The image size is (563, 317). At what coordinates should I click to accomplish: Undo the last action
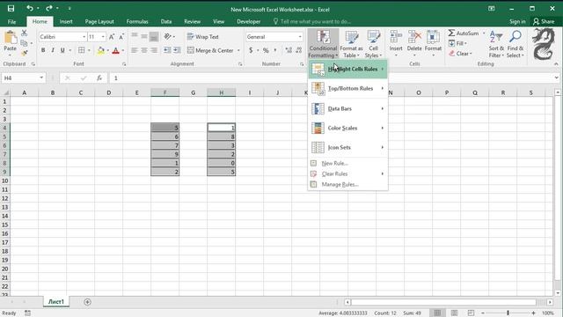point(29,8)
